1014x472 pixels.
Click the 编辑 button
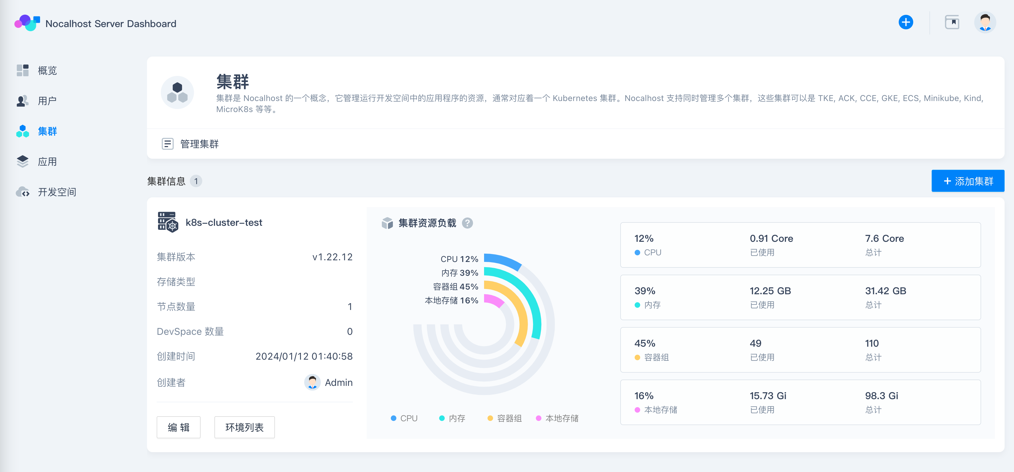click(x=178, y=427)
